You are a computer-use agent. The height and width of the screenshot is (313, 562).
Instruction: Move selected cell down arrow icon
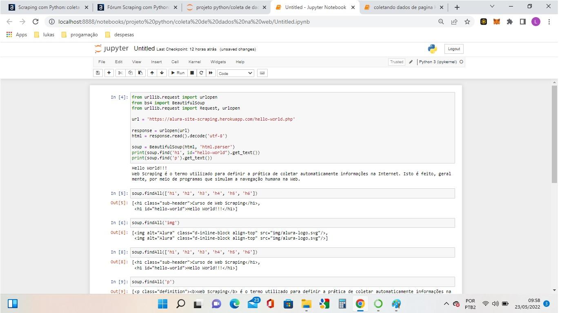(x=162, y=73)
